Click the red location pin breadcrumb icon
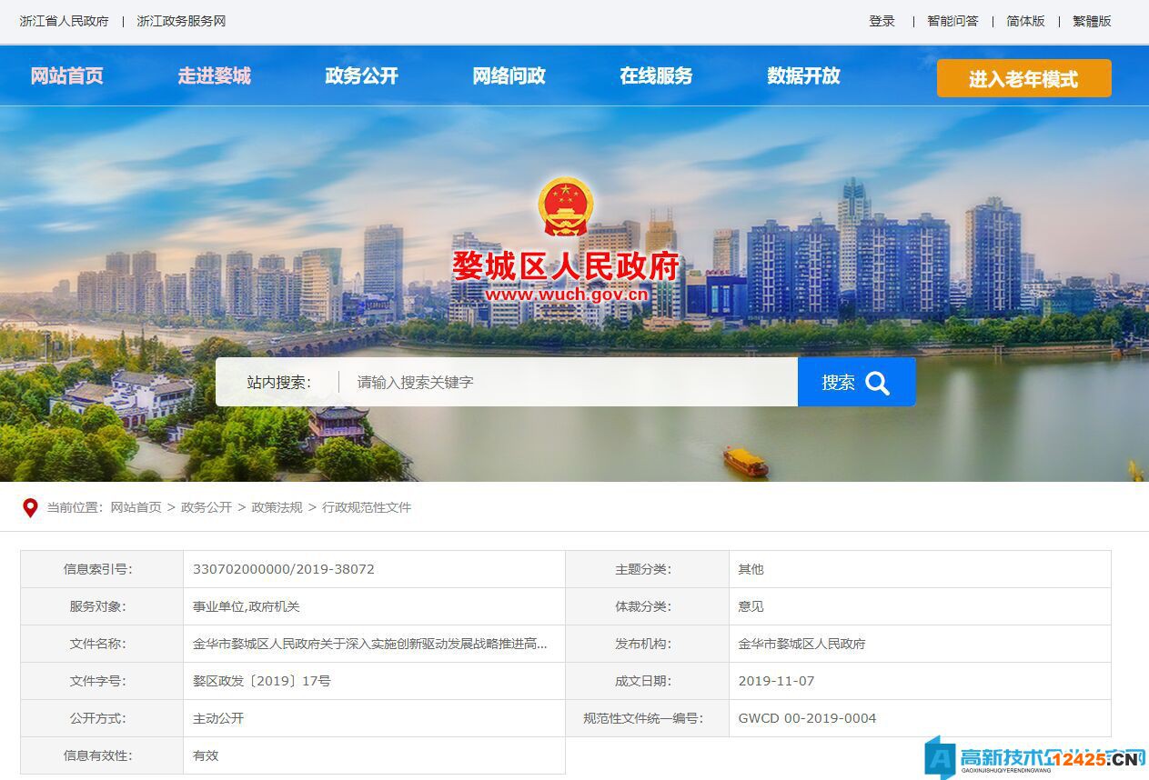Viewport: 1149px width, 780px height. pyautogui.click(x=28, y=508)
